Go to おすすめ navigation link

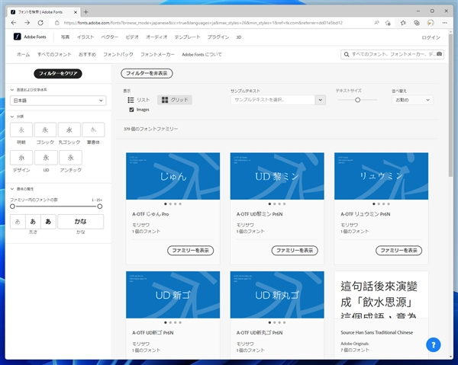(87, 54)
